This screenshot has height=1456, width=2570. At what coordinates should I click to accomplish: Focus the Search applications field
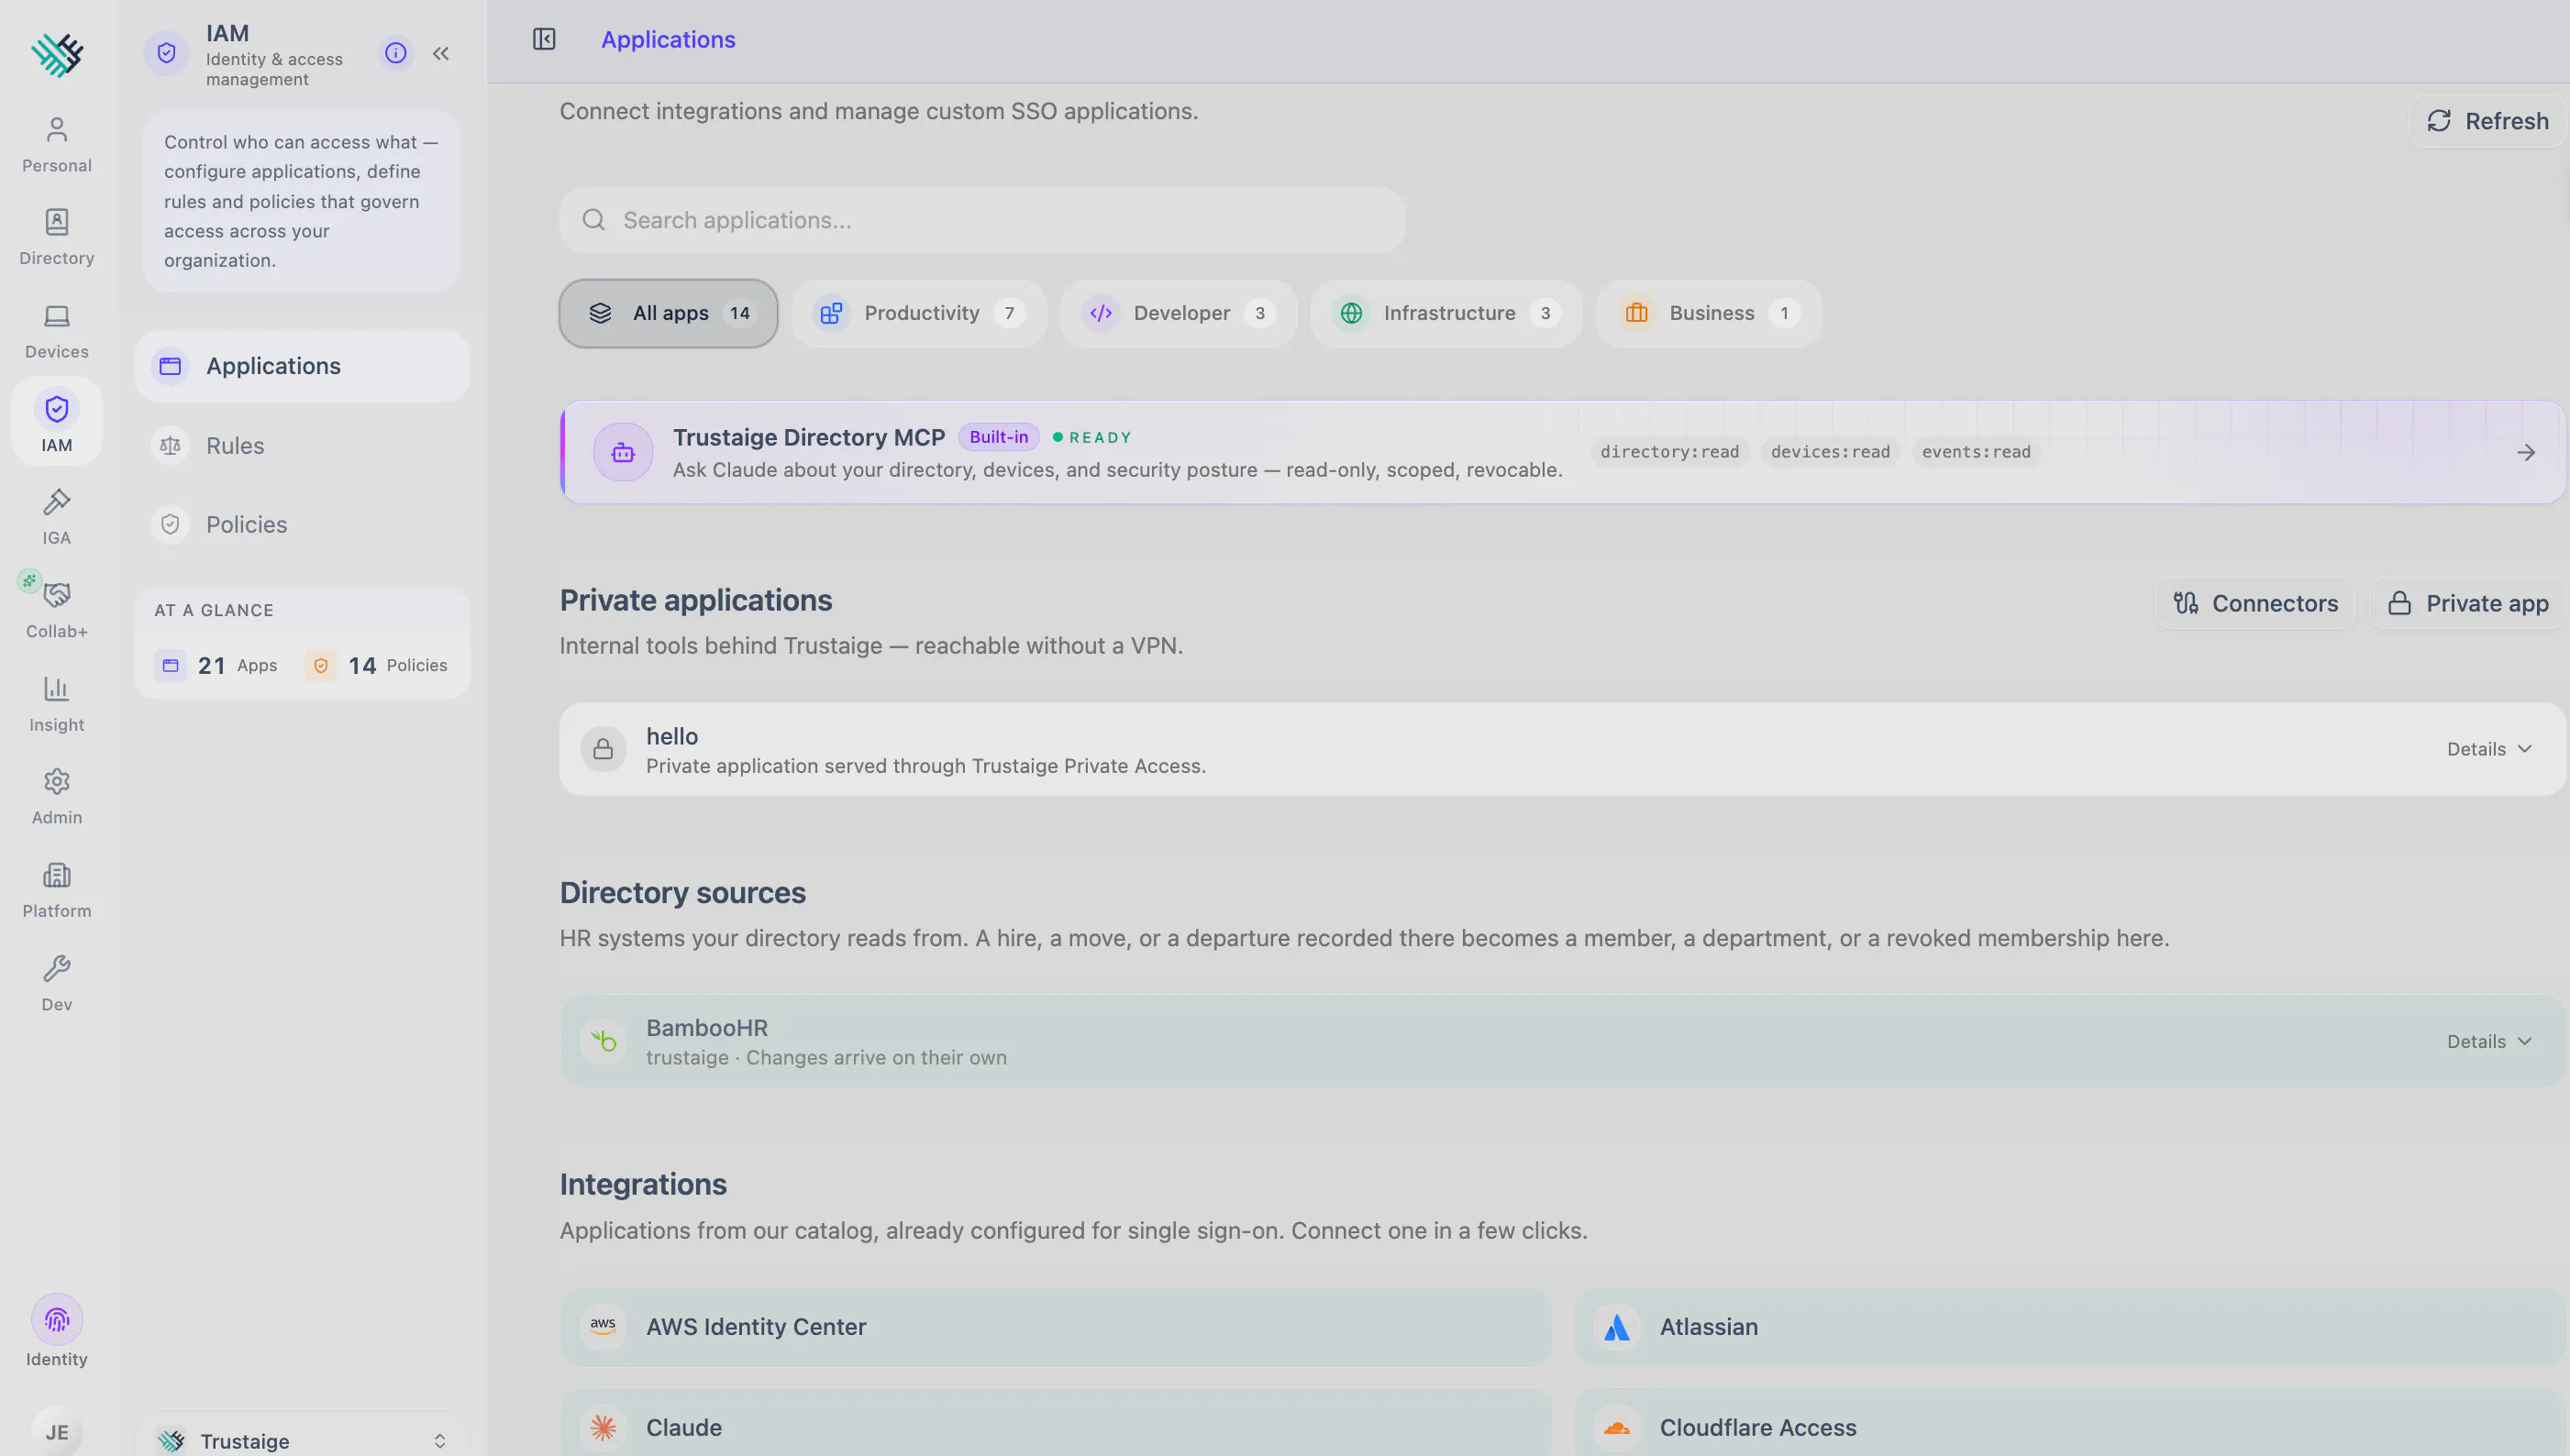click(981, 220)
